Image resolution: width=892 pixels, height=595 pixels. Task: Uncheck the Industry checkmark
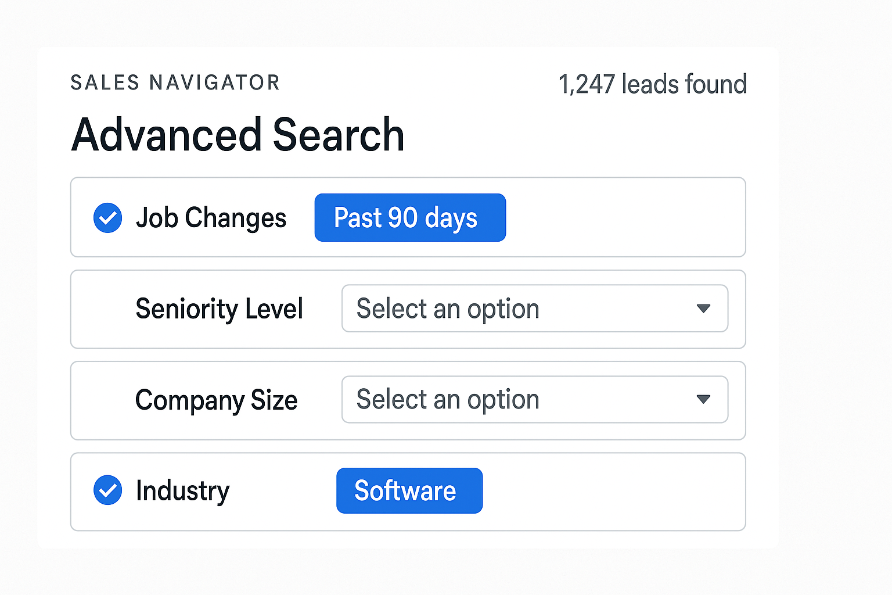(x=107, y=490)
